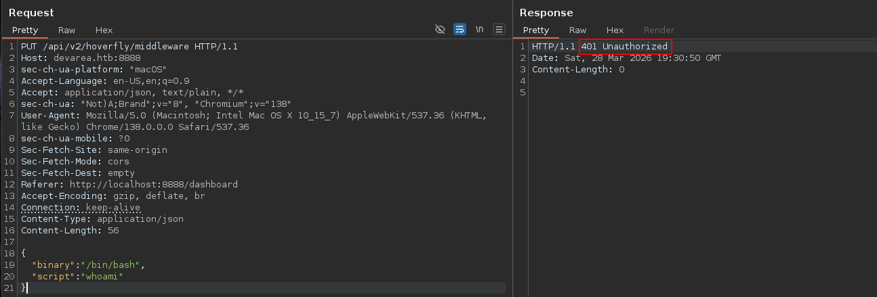Click the response Content-Length: 0 header
Image resolution: width=877 pixels, height=297 pixels.
(x=578, y=70)
